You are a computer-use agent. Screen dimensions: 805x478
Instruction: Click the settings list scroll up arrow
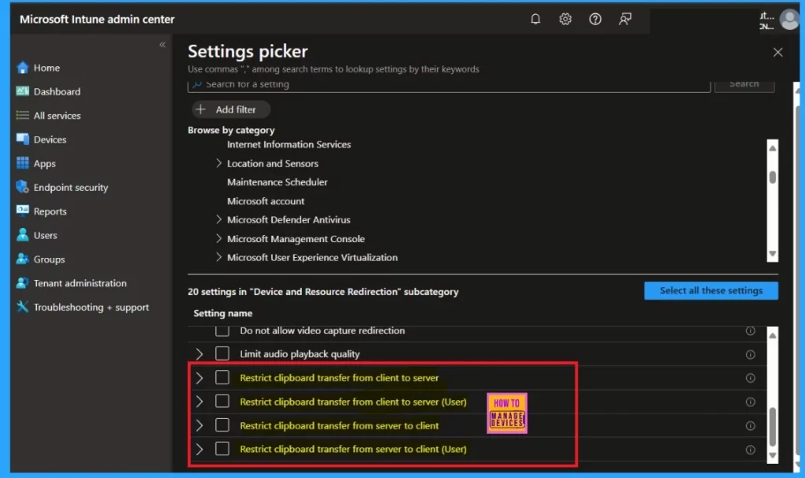click(772, 335)
